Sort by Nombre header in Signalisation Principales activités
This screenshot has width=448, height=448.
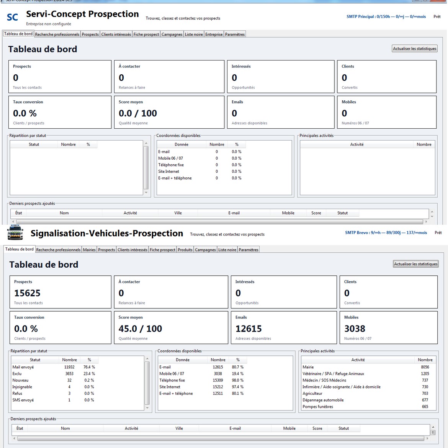[425, 360]
